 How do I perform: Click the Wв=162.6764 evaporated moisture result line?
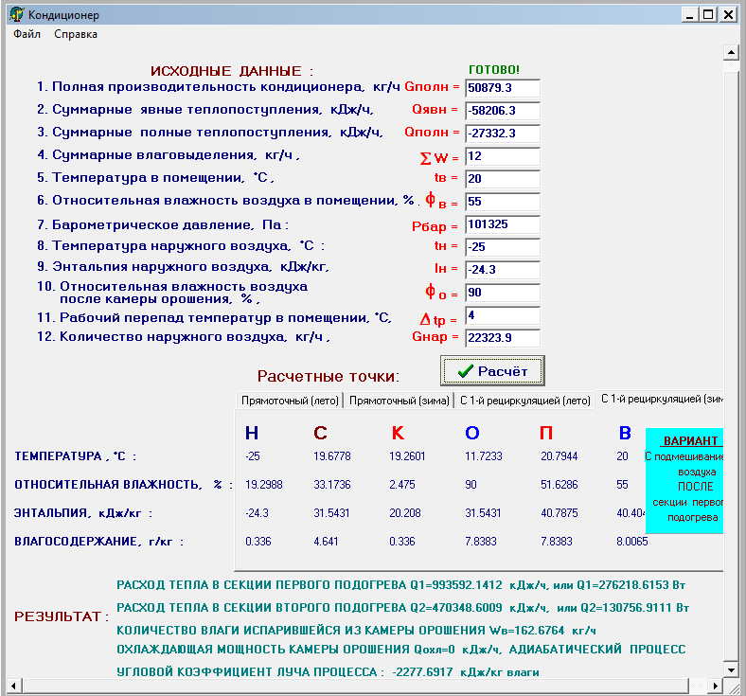pyautogui.click(x=356, y=631)
